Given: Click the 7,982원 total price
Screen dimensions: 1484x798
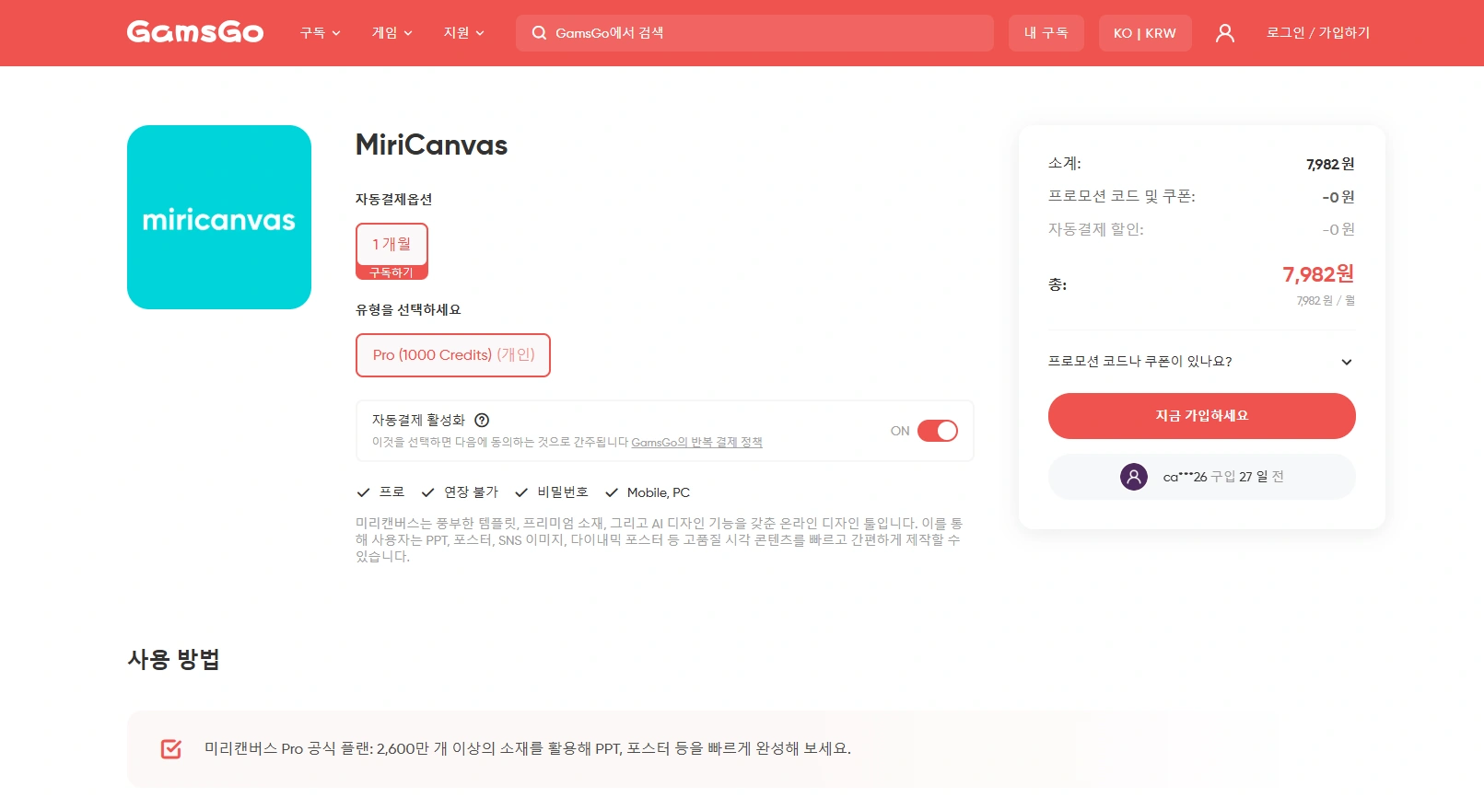Looking at the screenshot, I should [x=1318, y=274].
